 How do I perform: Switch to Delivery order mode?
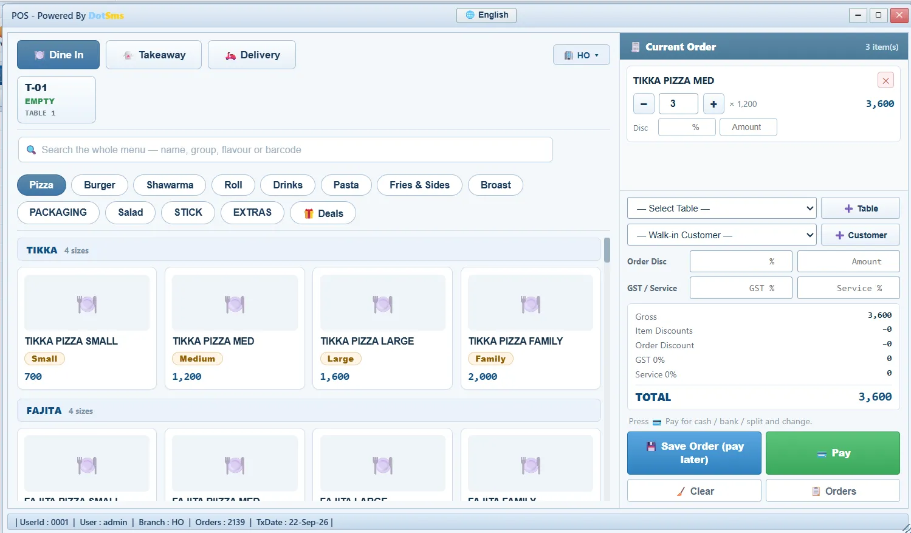point(252,55)
